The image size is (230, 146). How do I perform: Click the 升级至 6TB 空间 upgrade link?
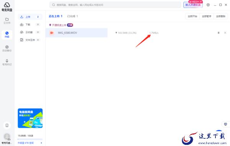click(x=26, y=143)
